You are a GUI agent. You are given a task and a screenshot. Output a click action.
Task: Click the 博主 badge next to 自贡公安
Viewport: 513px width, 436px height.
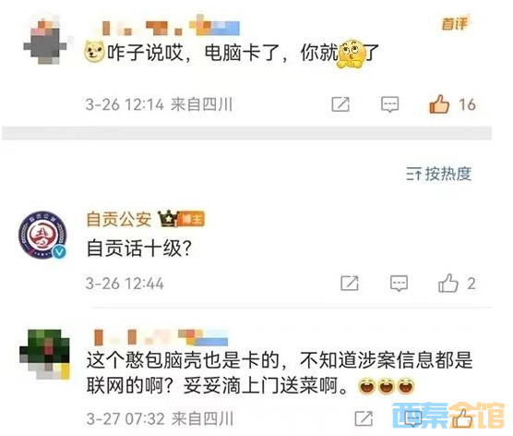coord(192,219)
